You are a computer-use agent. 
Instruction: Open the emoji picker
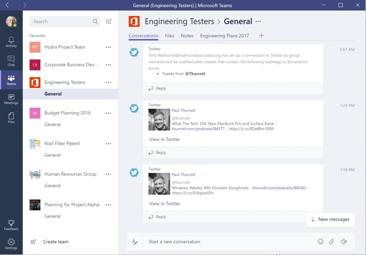tap(321, 242)
